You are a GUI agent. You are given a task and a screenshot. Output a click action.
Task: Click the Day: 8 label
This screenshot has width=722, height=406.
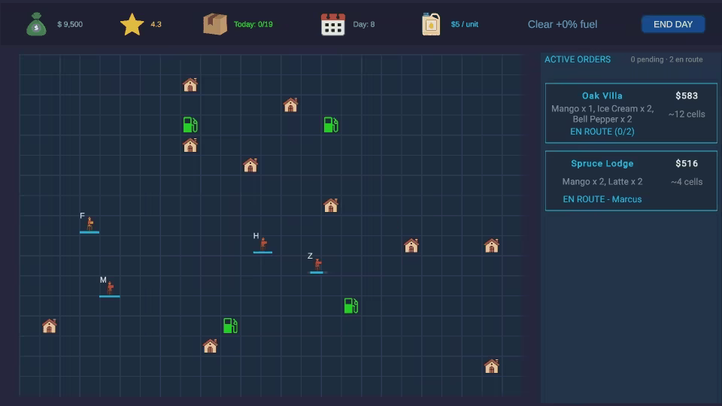[x=364, y=24]
